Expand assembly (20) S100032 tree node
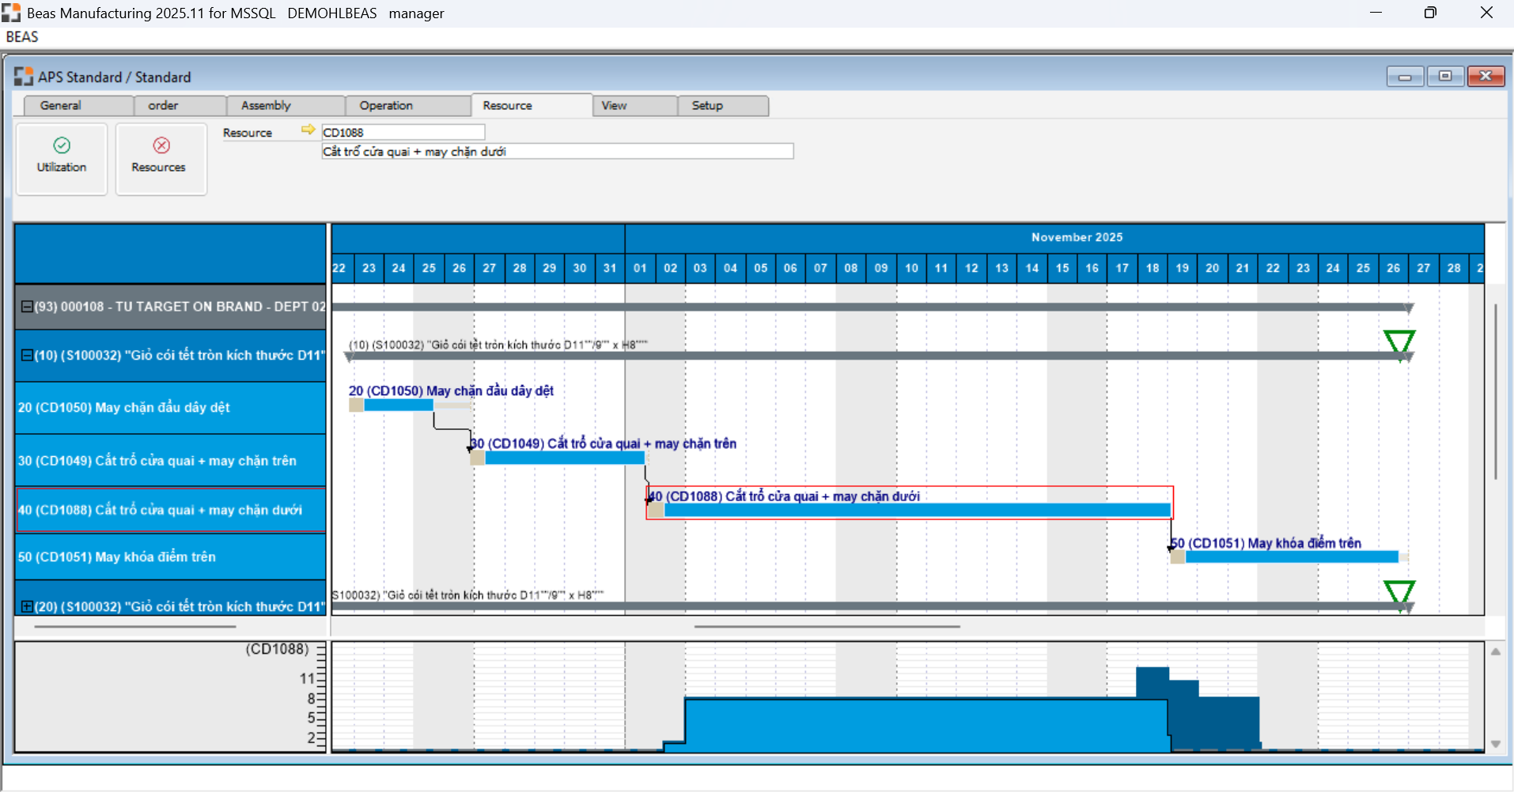The width and height of the screenshot is (1514, 792). (x=27, y=606)
